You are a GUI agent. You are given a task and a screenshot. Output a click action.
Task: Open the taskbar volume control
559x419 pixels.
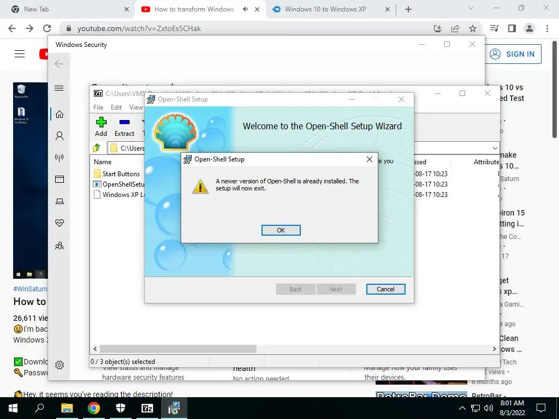tap(489, 408)
